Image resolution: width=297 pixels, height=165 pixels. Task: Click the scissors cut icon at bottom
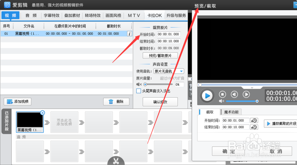tap(116, 161)
